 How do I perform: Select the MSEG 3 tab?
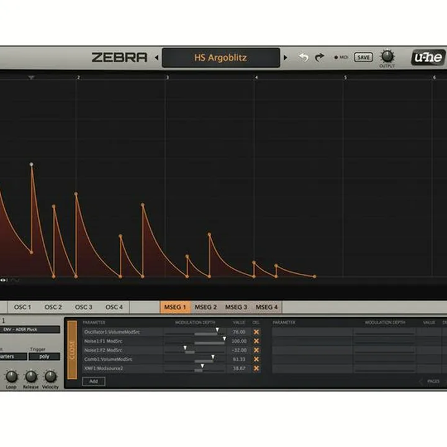[x=236, y=307]
